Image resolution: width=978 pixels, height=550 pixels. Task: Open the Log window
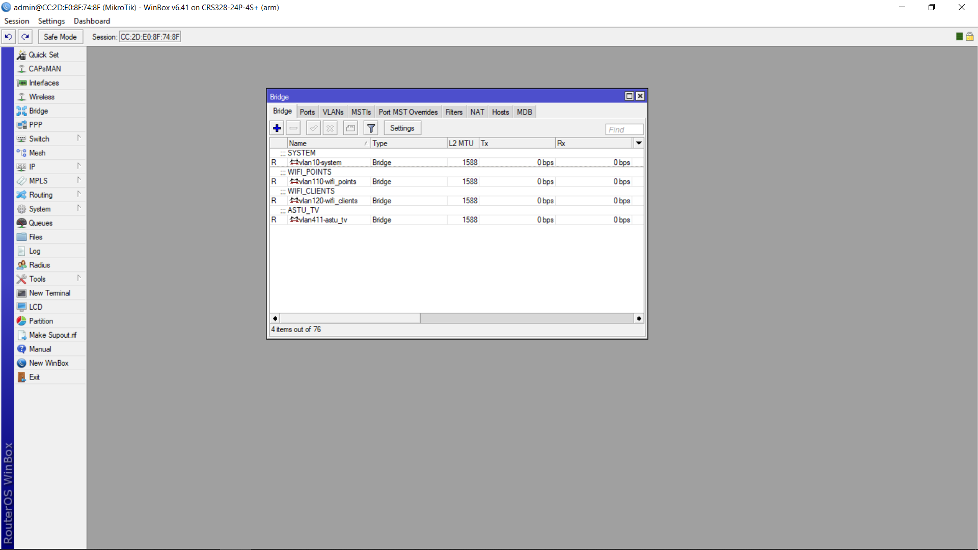tap(50, 251)
